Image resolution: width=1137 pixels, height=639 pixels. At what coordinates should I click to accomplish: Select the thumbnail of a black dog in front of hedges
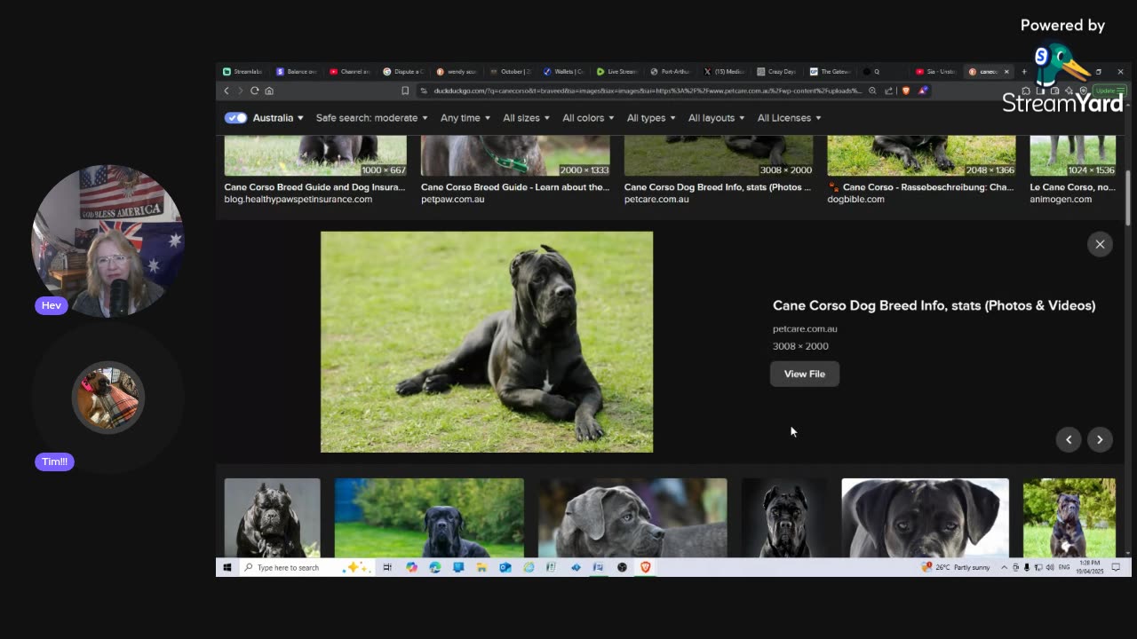click(x=429, y=517)
